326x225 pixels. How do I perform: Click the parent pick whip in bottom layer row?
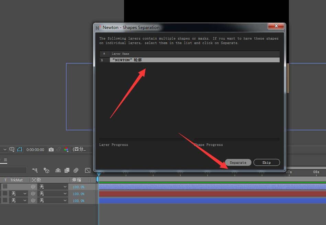click(33, 201)
